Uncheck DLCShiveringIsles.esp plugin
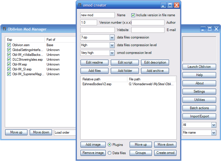221x161 pixels. [x=9, y=60]
